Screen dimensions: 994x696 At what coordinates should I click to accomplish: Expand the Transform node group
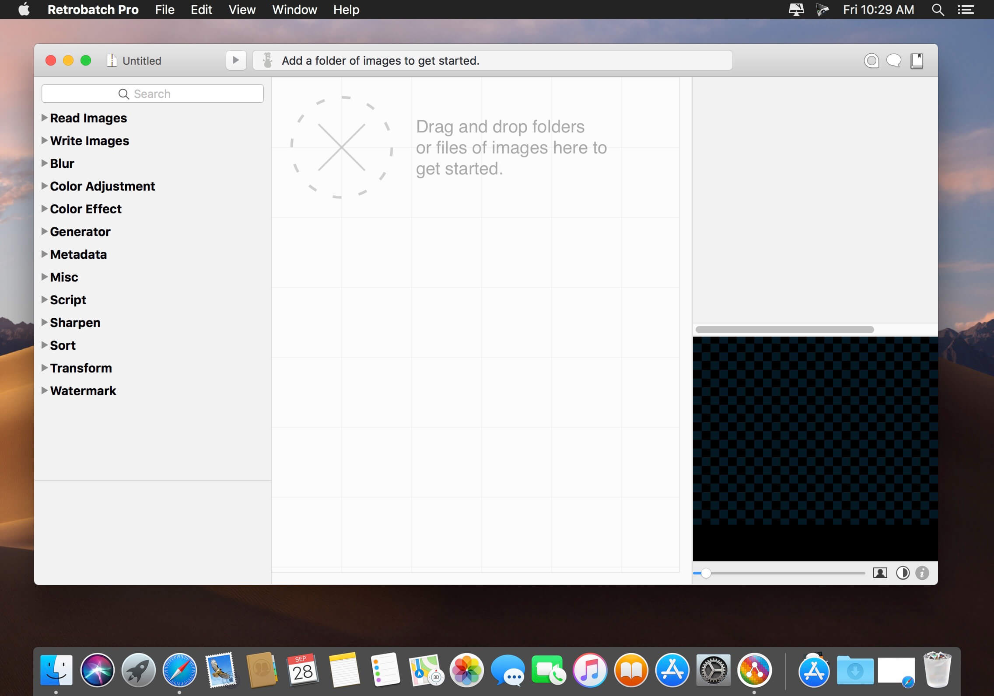click(x=44, y=368)
